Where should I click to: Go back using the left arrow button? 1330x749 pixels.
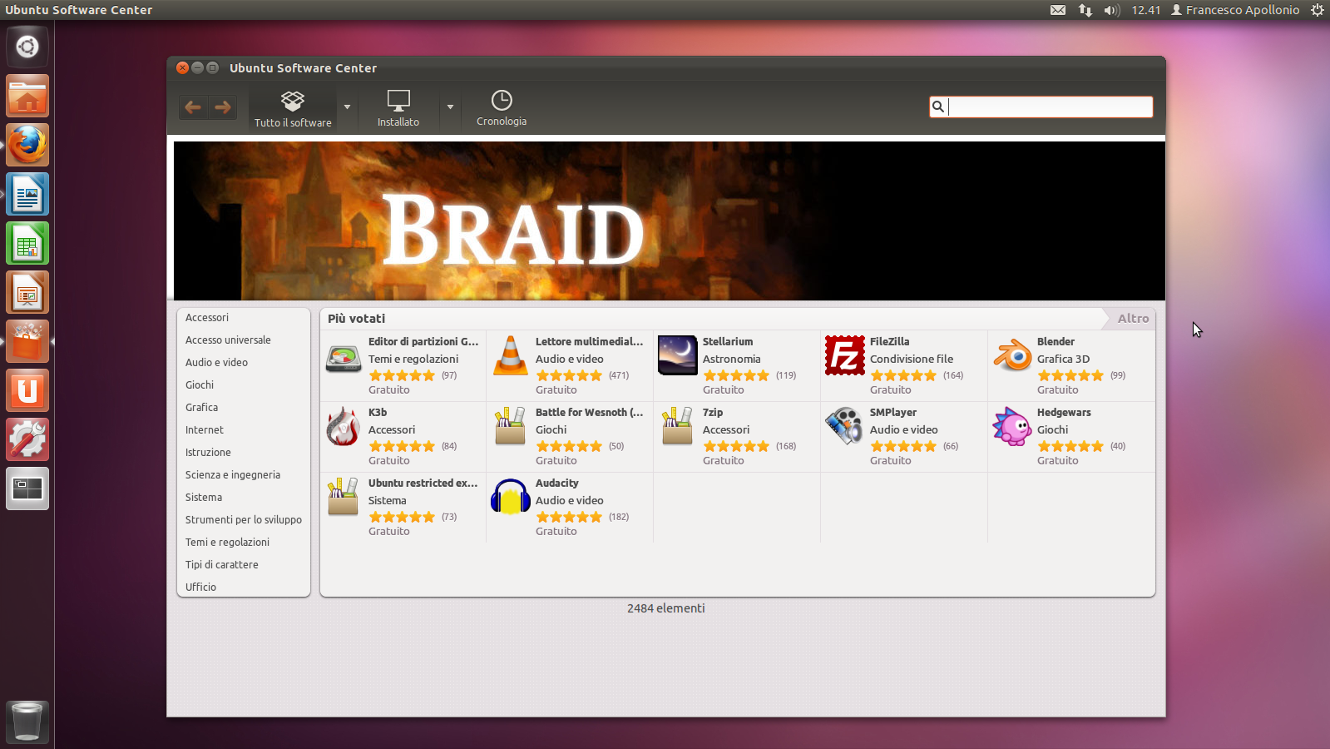click(193, 107)
